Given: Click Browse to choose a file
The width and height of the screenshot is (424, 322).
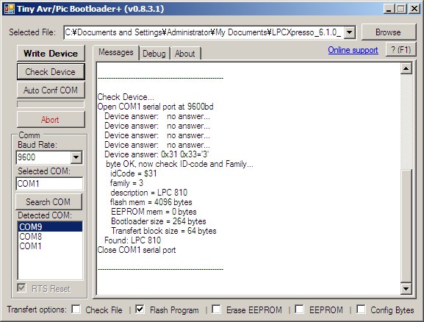Looking at the screenshot, I should coord(389,32).
